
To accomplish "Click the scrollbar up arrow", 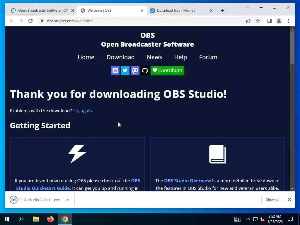I will [x=292, y=29].
